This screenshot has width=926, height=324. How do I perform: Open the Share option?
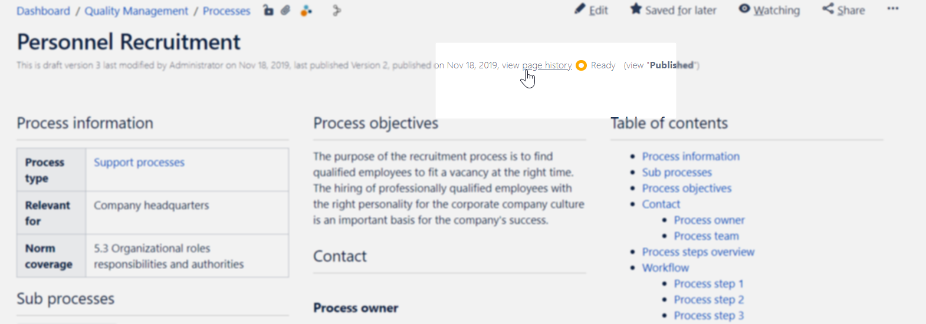point(843,10)
